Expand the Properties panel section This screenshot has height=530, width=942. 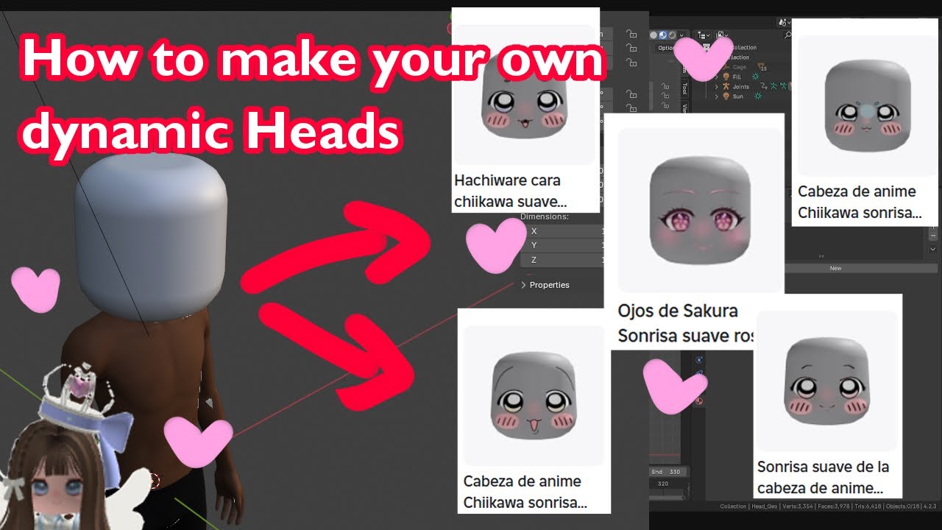pos(545,285)
